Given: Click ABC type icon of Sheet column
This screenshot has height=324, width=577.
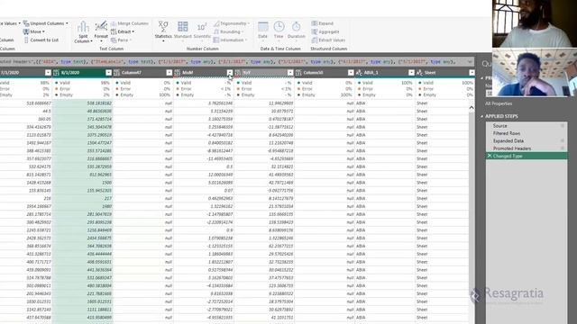Looking at the screenshot, I should [419, 73].
